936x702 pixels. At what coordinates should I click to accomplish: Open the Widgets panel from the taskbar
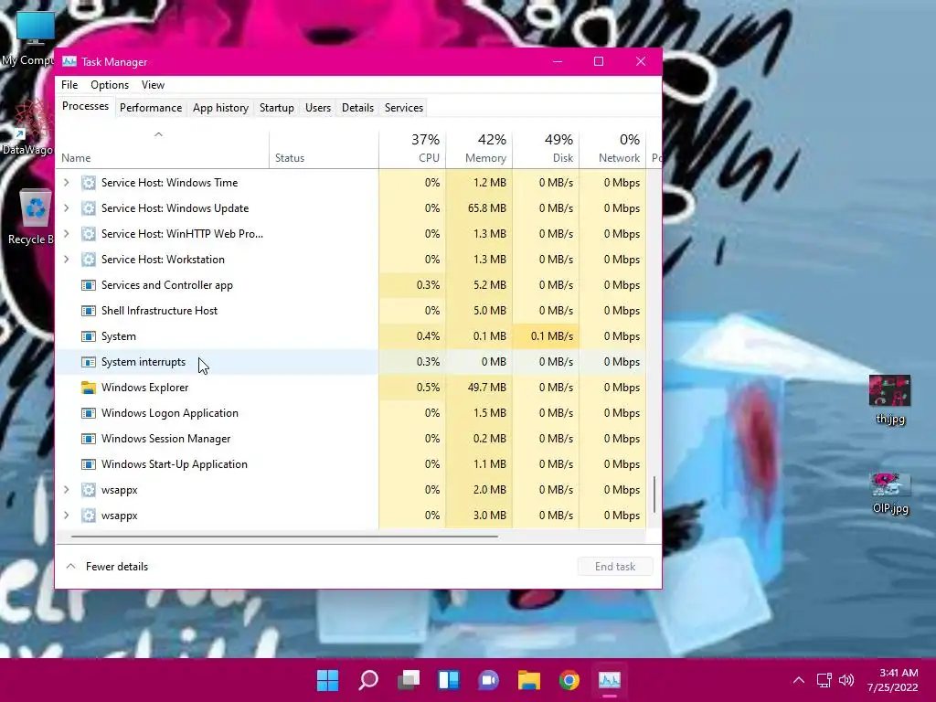coord(448,680)
